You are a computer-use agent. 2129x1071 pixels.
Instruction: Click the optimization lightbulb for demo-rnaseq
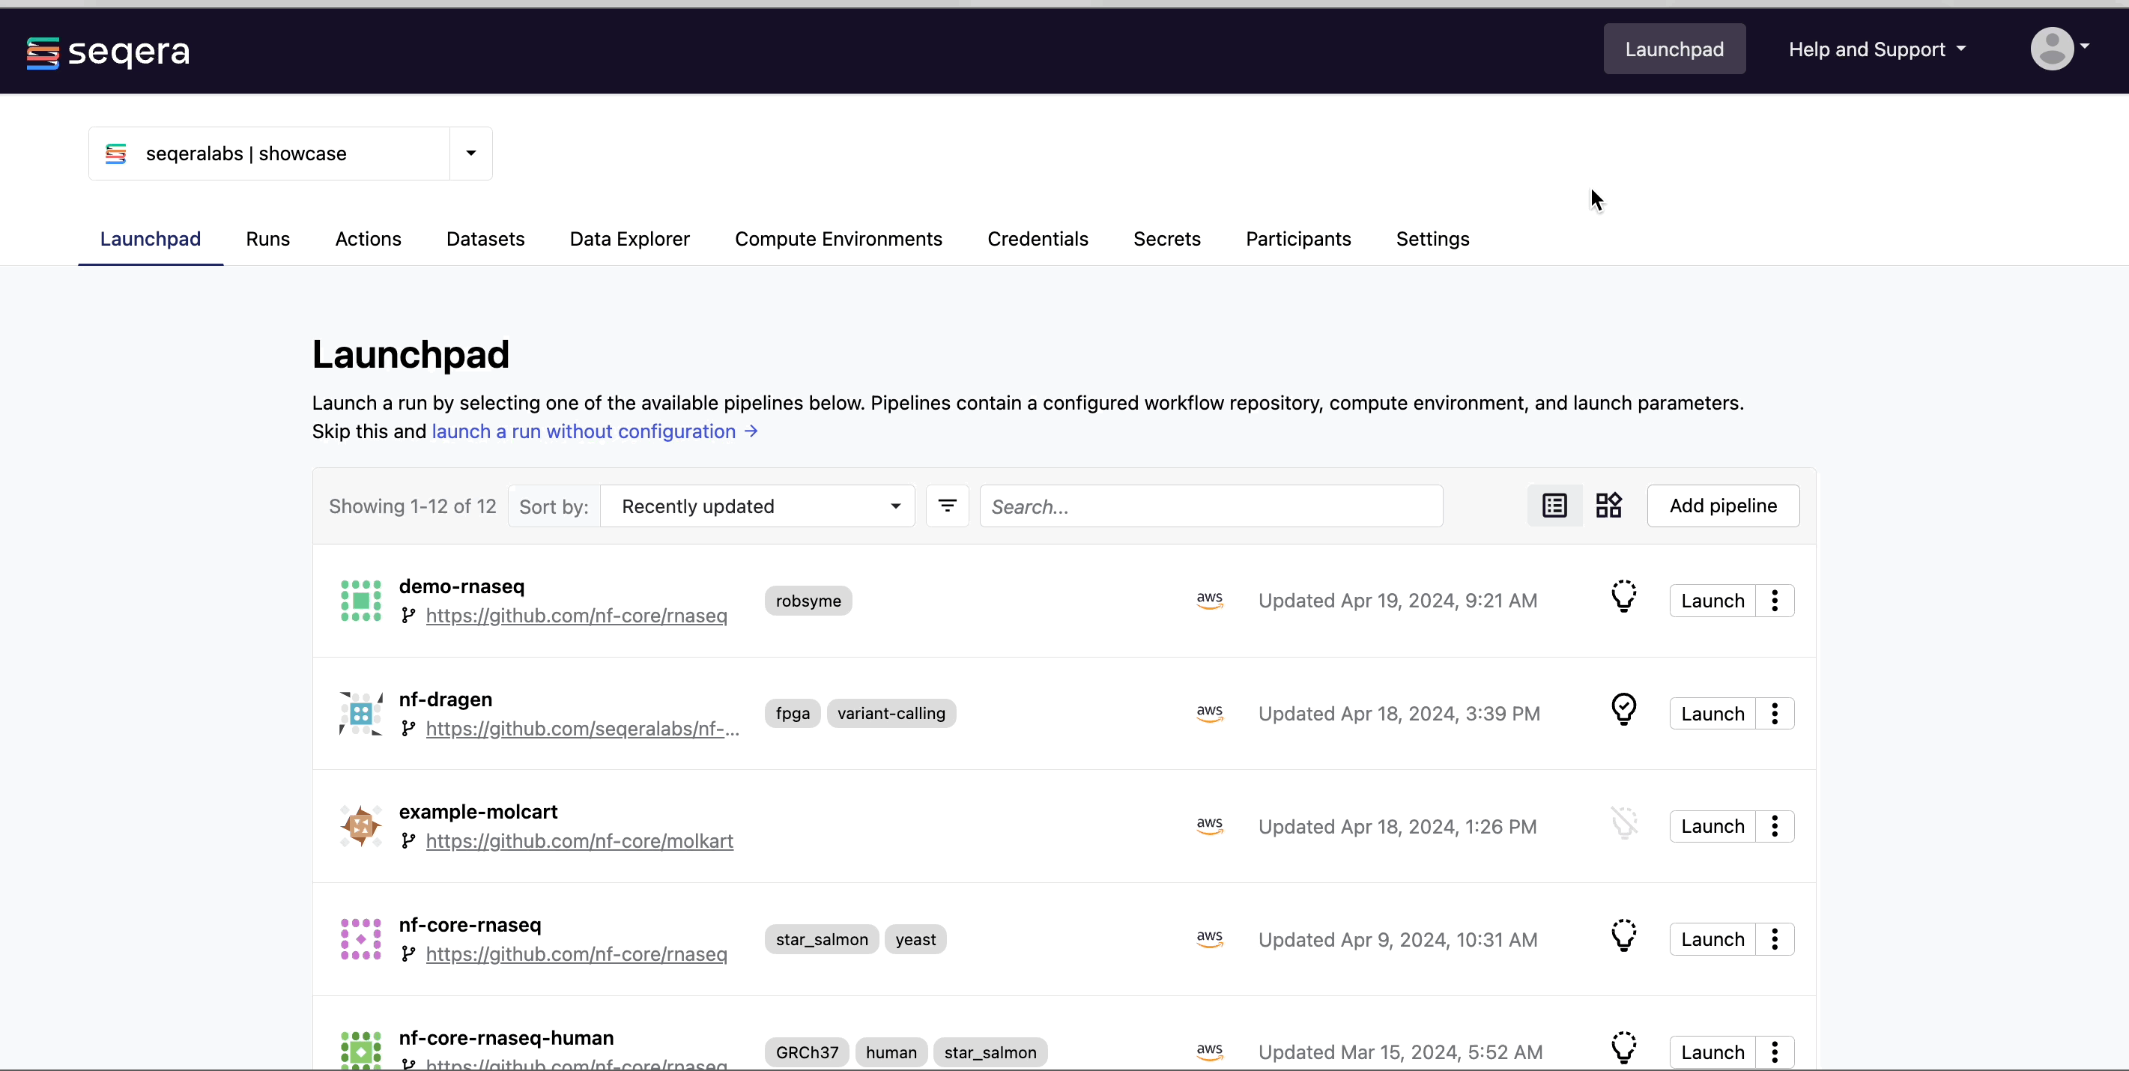pyautogui.click(x=1623, y=596)
